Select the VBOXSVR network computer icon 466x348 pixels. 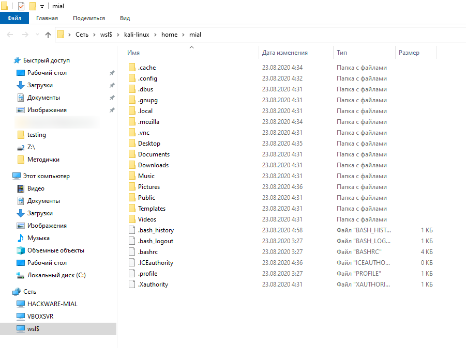tap(21, 316)
